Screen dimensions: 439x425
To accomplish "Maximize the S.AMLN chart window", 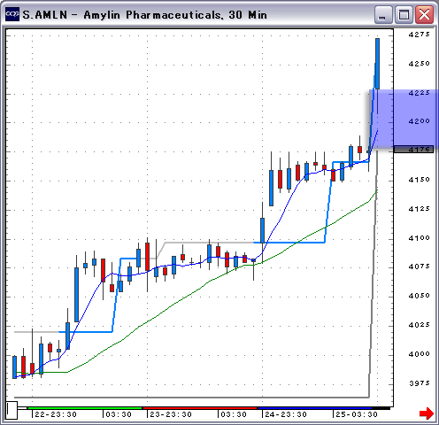I will (x=404, y=14).
